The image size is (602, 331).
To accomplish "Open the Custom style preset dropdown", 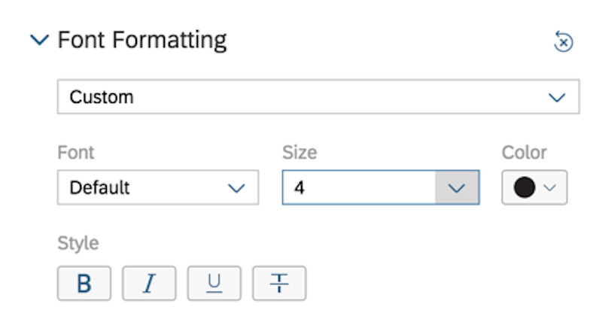I will pos(318,97).
